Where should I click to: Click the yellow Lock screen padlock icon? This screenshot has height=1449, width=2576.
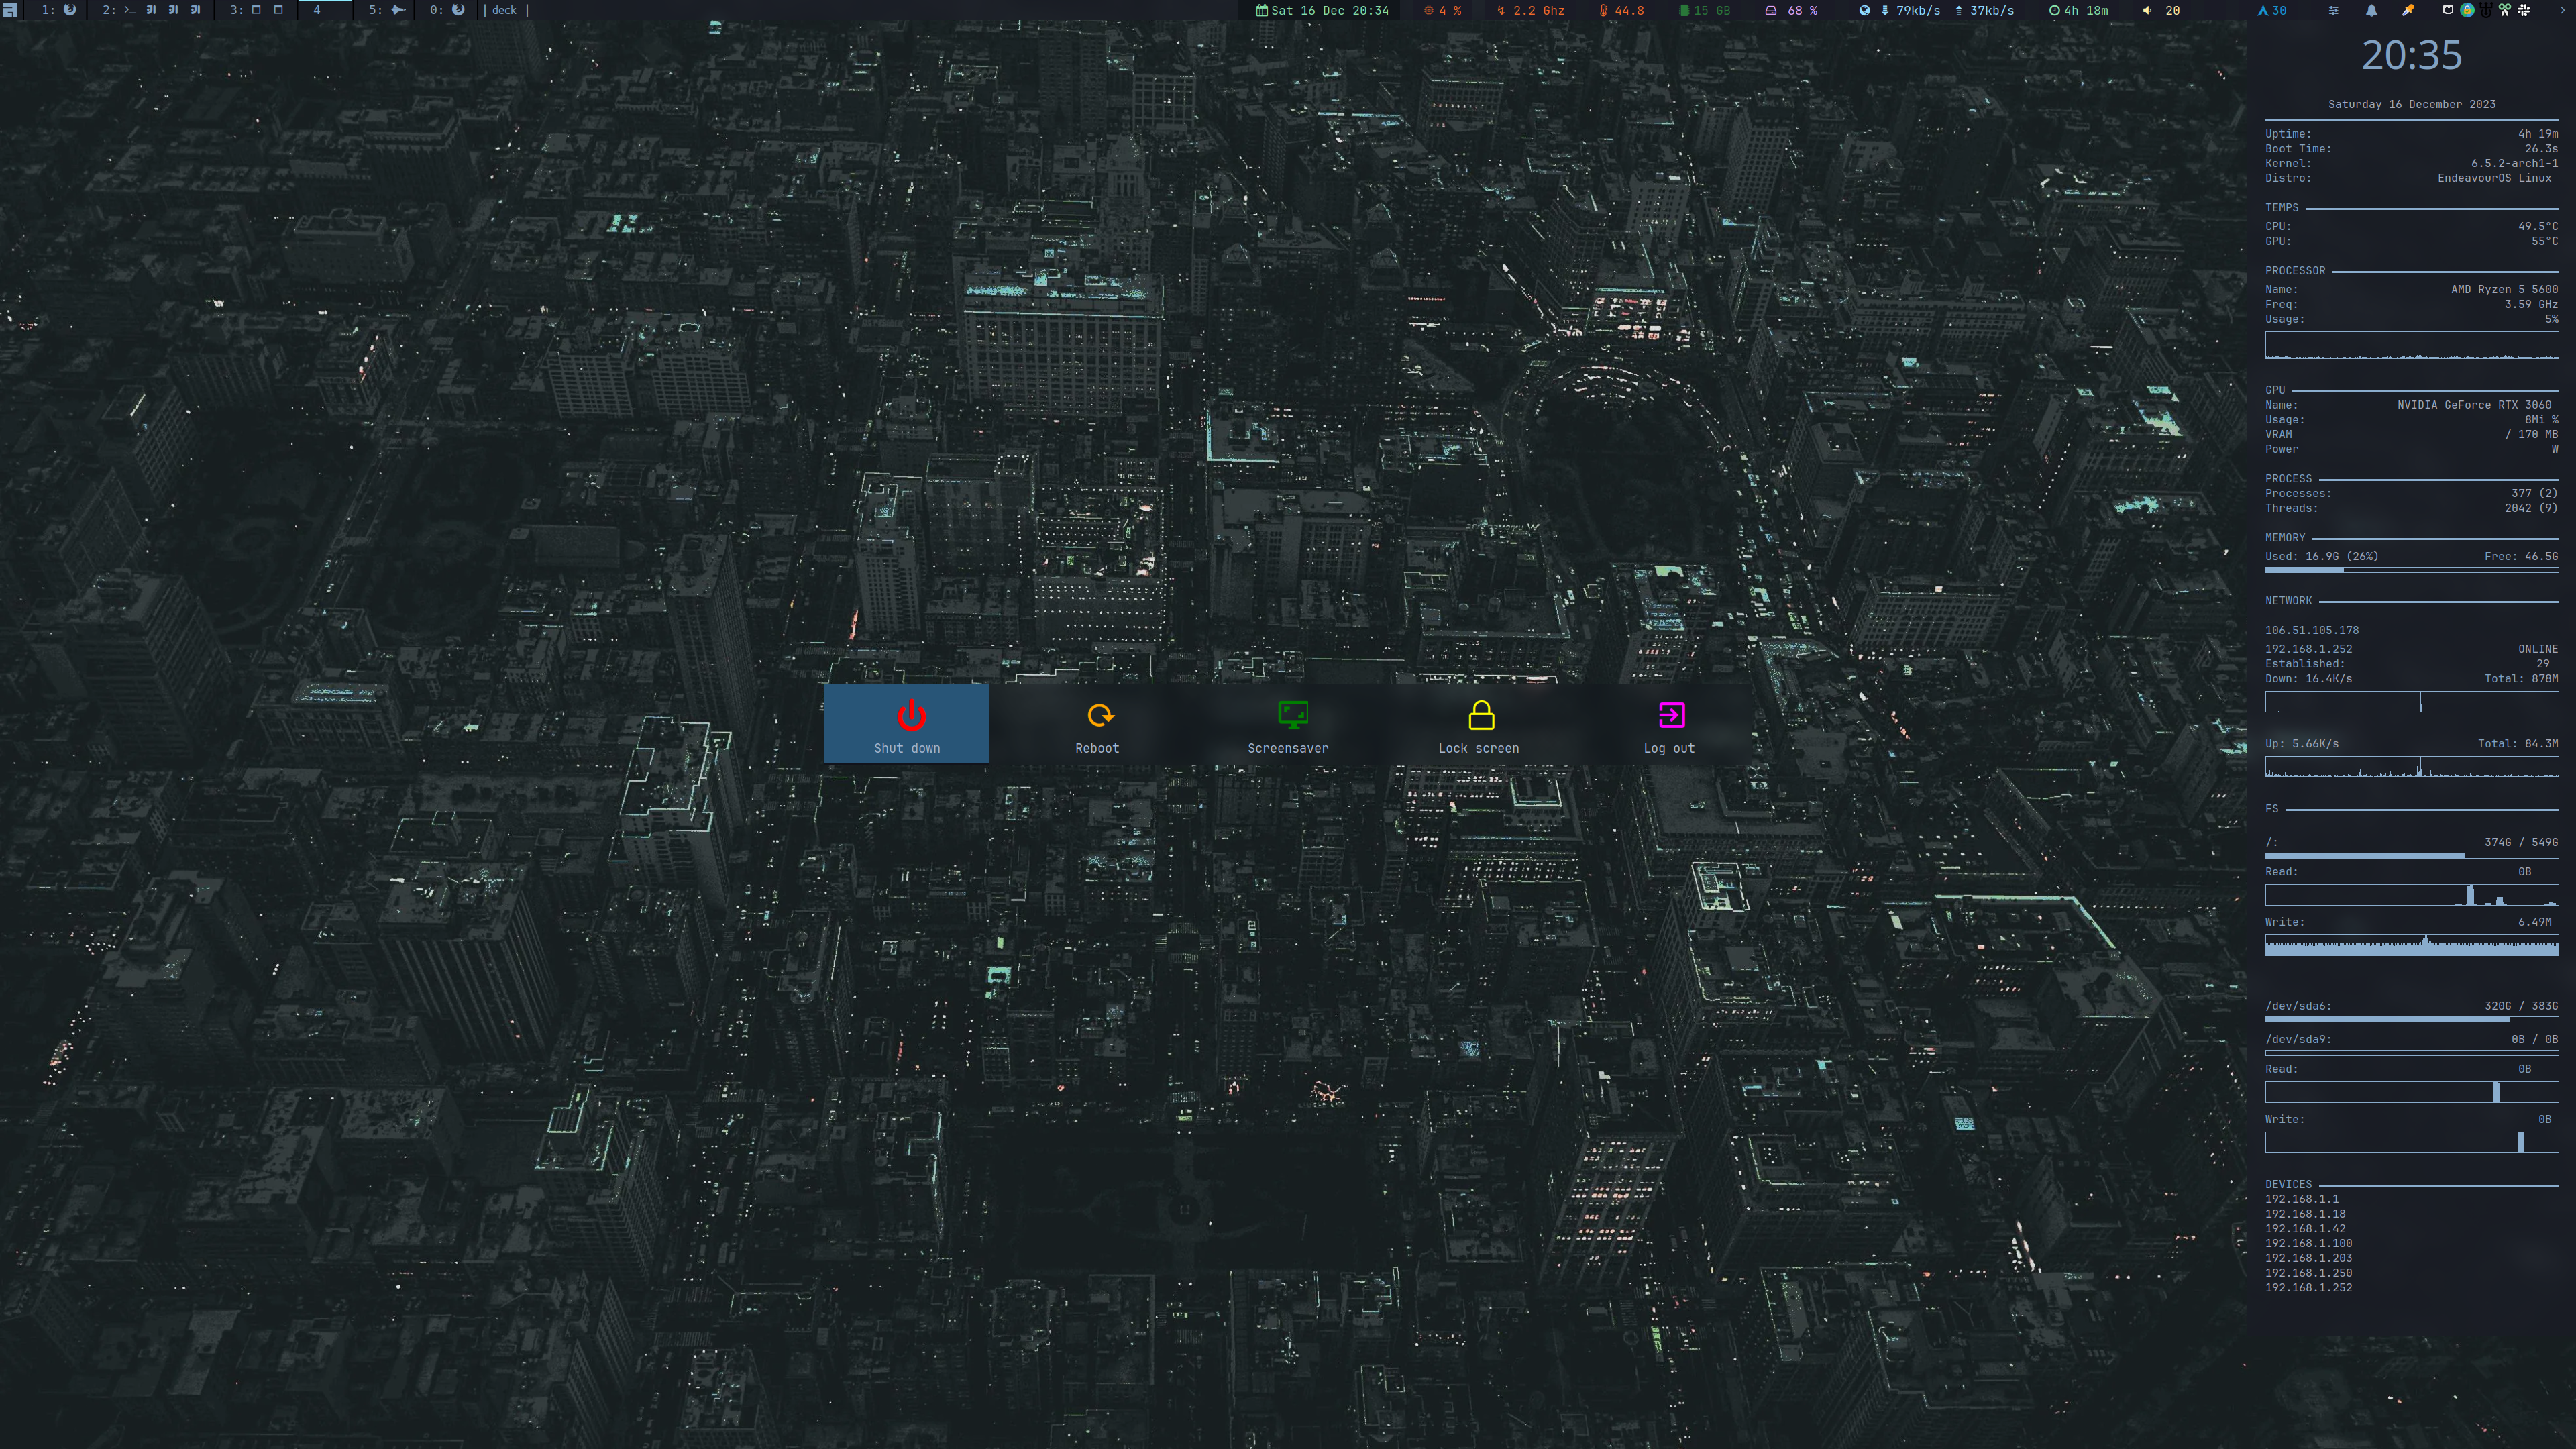[1481, 716]
